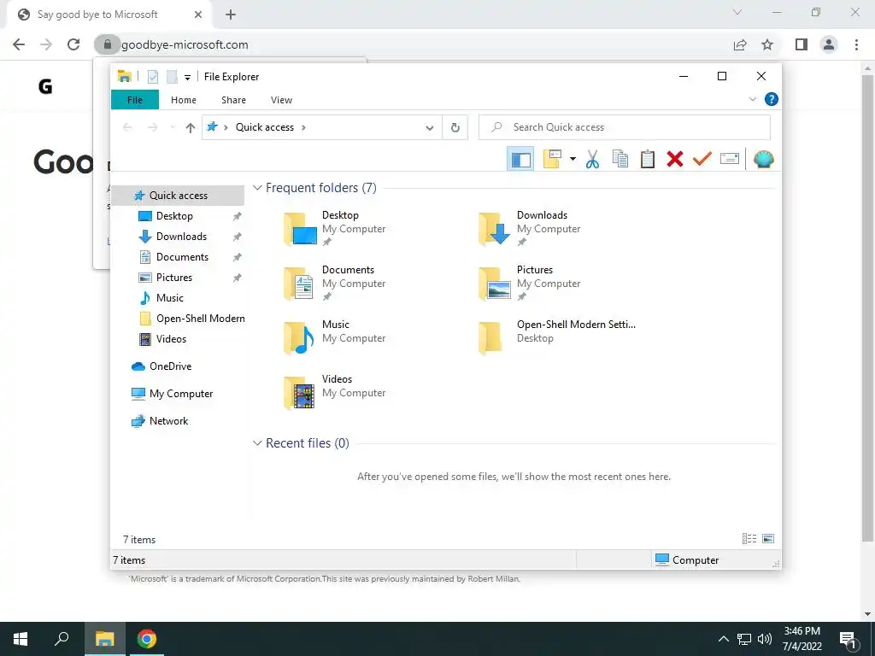
Task: Select the Documents folder icon in Frequent folders
Action: 300,284
